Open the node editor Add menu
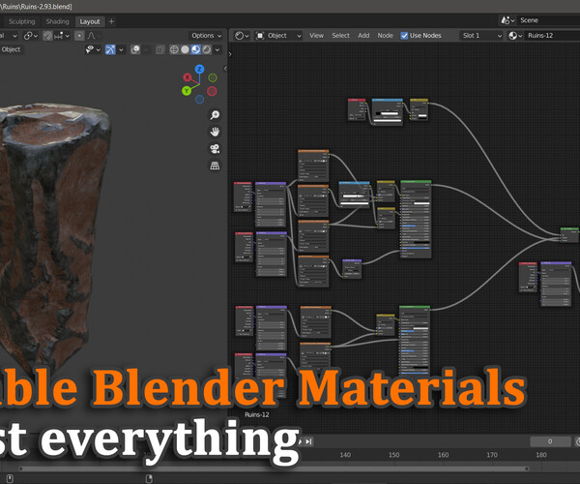 (363, 36)
